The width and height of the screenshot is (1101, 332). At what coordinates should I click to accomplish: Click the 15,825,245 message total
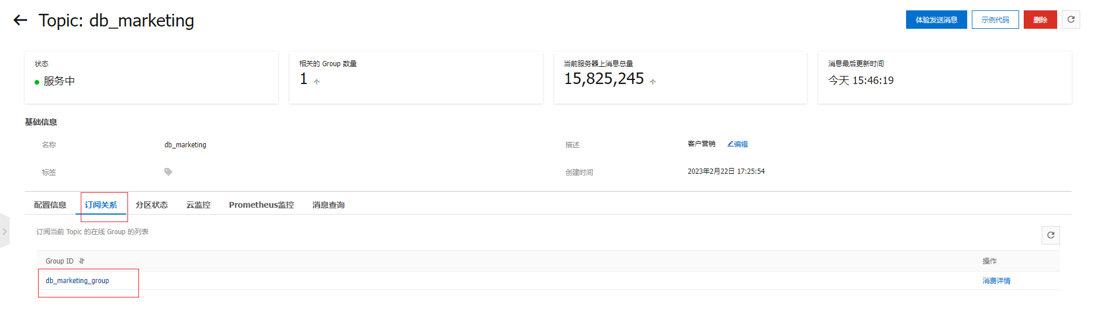click(x=604, y=79)
